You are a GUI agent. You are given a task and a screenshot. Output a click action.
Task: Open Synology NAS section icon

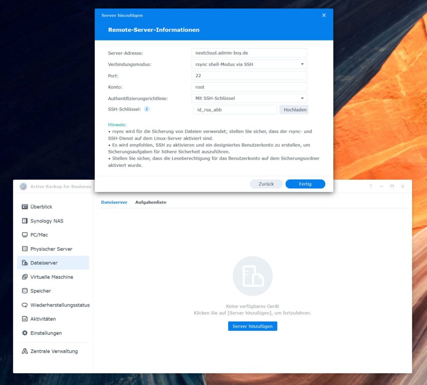click(25, 221)
